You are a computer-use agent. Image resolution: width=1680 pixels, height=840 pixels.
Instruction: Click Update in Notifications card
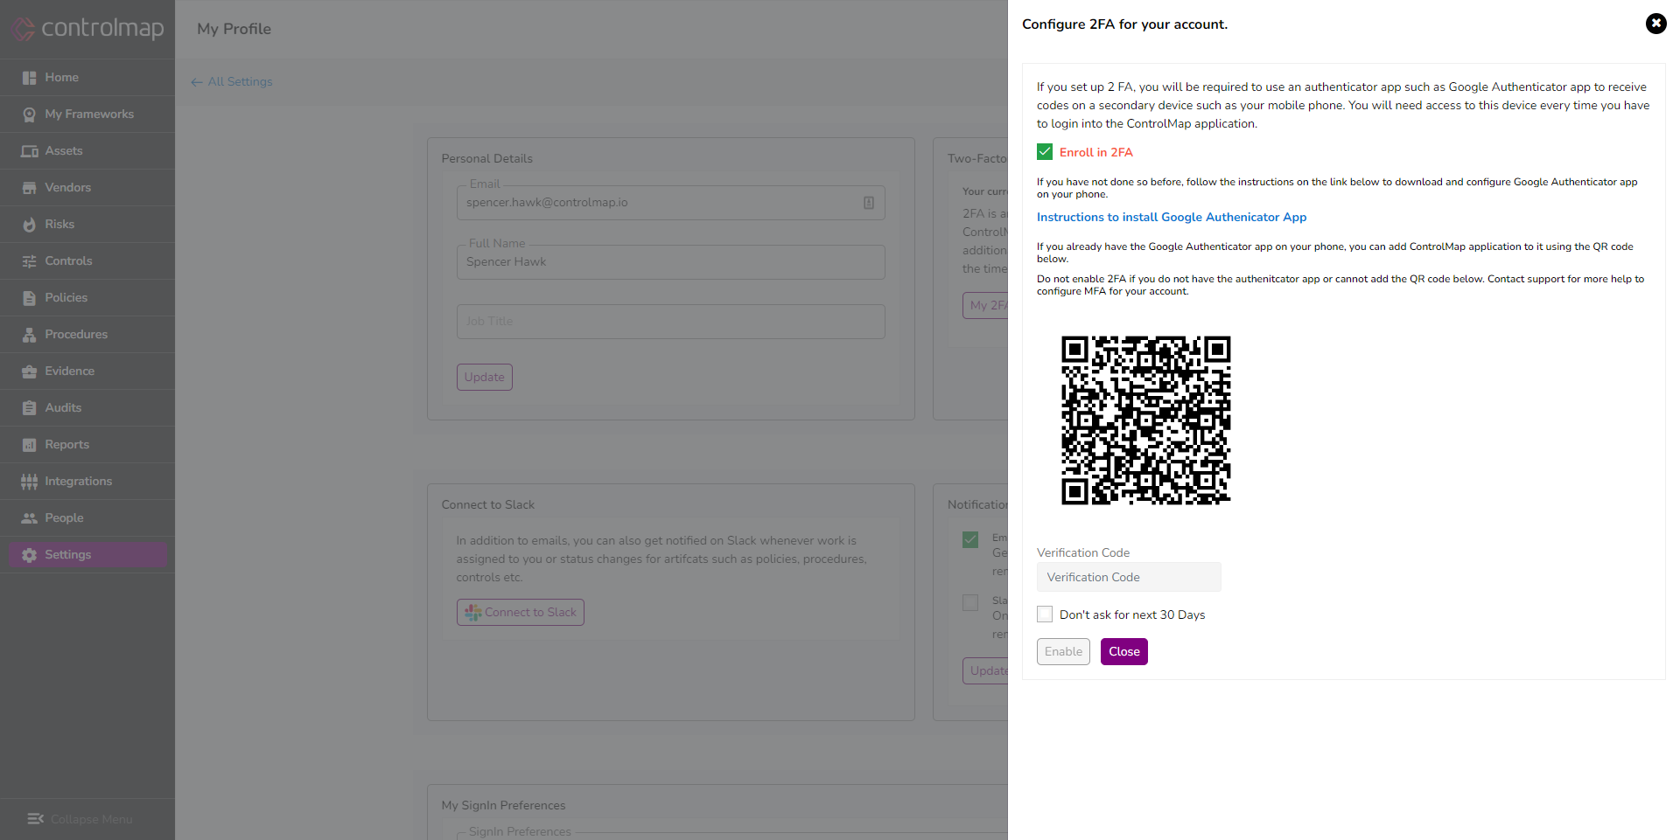985,671
